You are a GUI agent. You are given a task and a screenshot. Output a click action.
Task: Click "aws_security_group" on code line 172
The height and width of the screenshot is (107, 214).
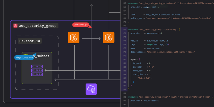click(x=150, y=29)
